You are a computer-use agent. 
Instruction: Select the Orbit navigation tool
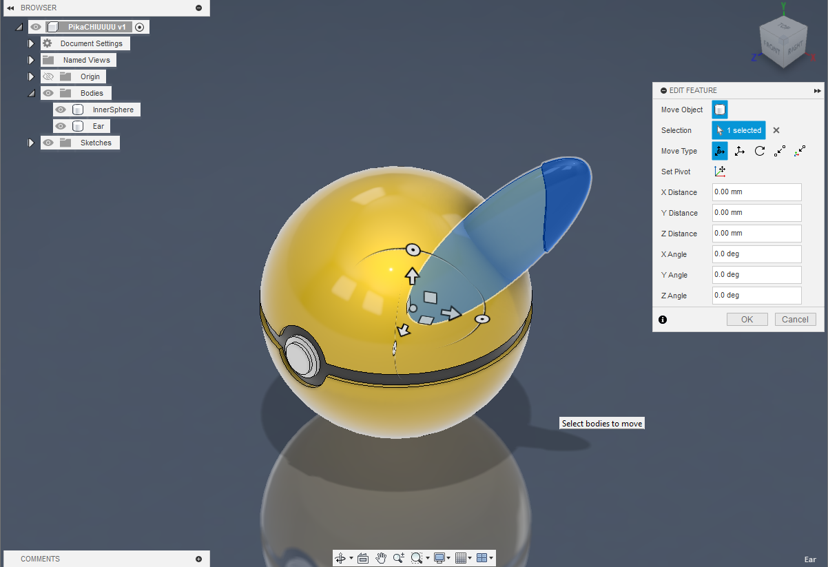[340, 558]
